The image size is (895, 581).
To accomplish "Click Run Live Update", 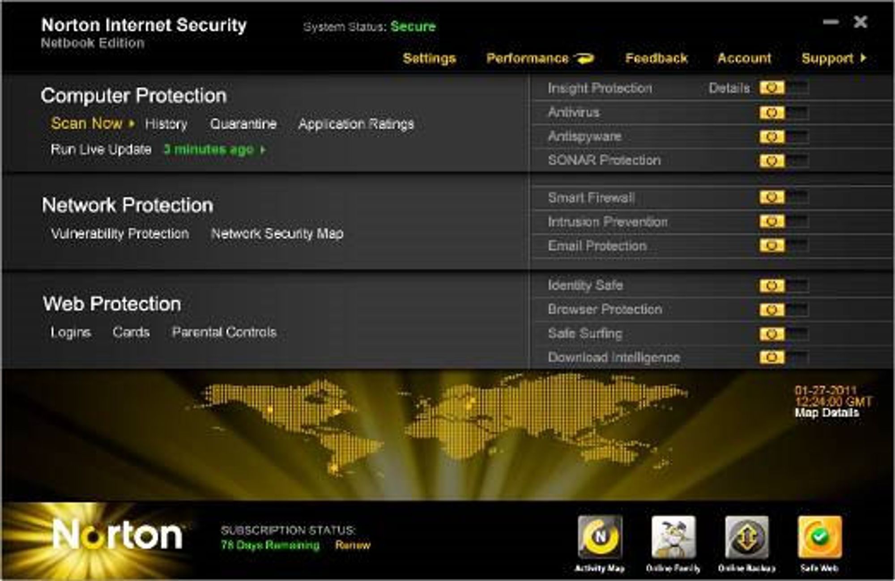I will click(x=101, y=149).
